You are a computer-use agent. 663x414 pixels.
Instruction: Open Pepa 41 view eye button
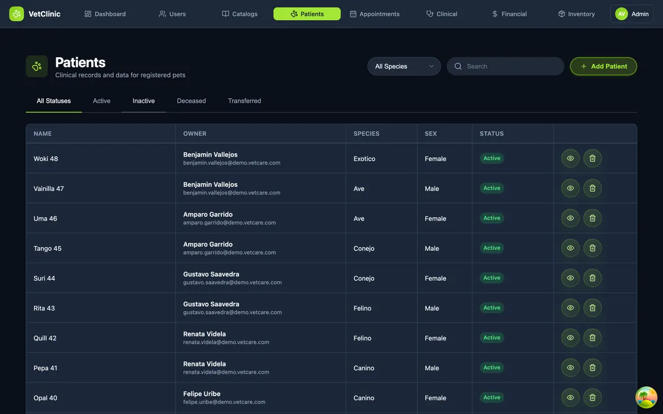click(x=570, y=368)
